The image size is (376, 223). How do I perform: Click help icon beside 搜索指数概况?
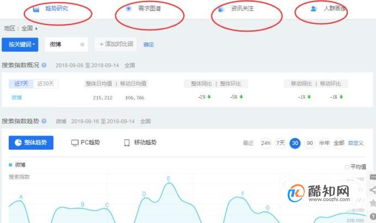44,65
